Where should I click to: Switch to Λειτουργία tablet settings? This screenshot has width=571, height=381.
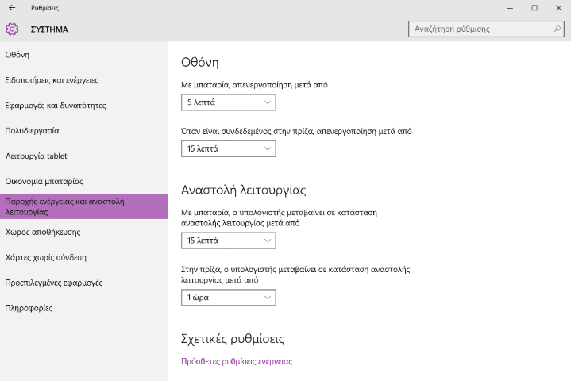click(37, 156)
